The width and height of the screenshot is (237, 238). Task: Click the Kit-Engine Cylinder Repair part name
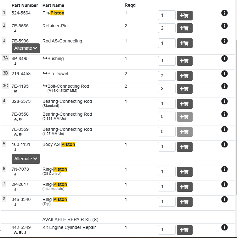point(69,227)
